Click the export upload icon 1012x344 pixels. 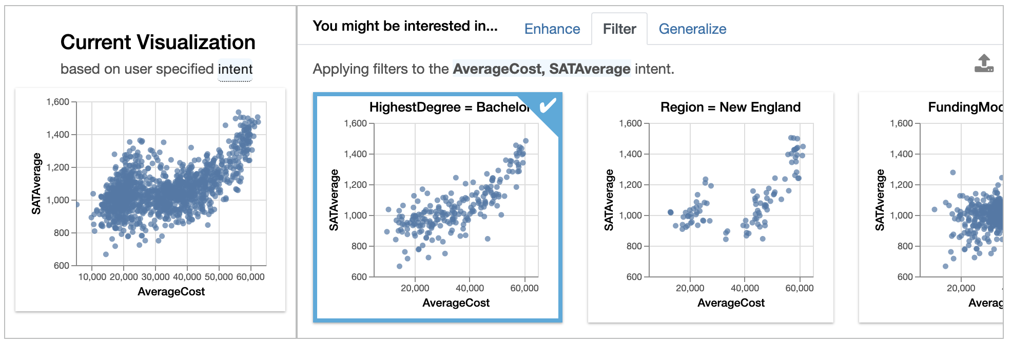pos(984,63)
